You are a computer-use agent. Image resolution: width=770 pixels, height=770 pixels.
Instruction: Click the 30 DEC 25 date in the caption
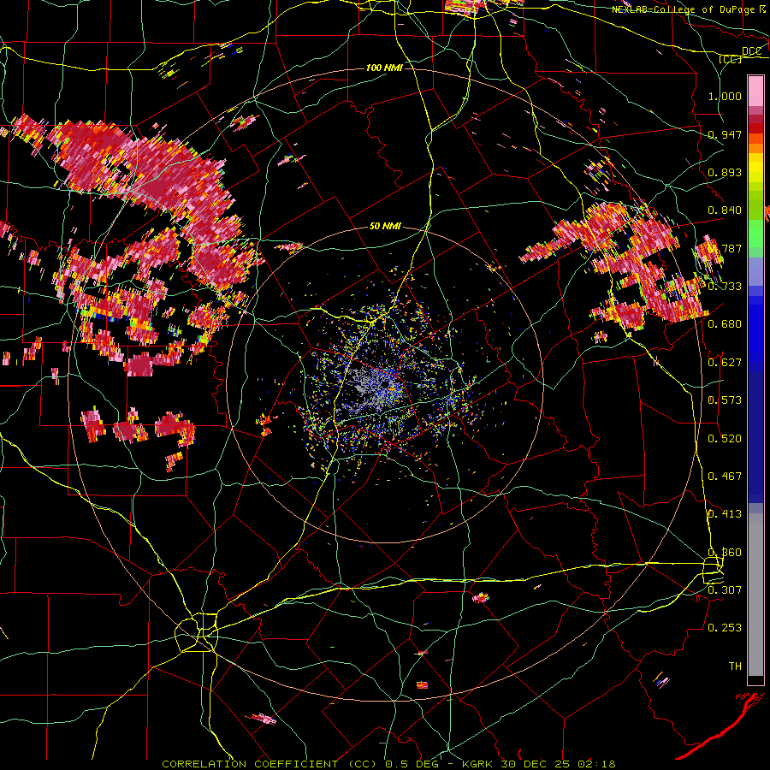[536, 764]
